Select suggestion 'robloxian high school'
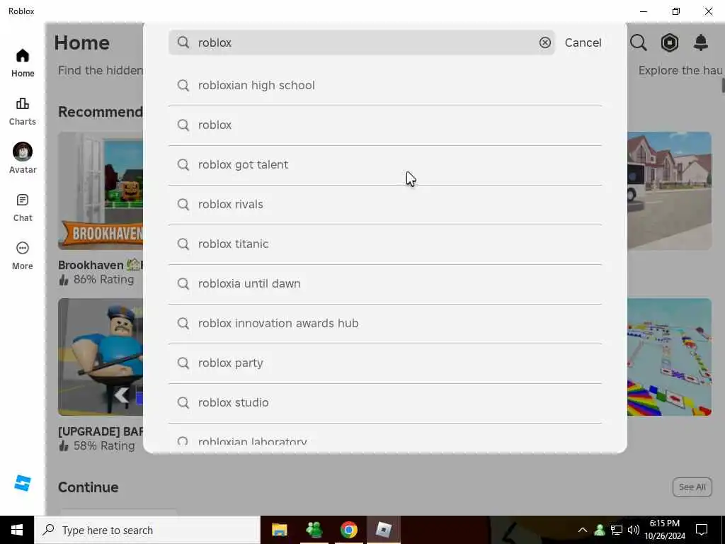The image size is (725, 544). tap(385, 86)
